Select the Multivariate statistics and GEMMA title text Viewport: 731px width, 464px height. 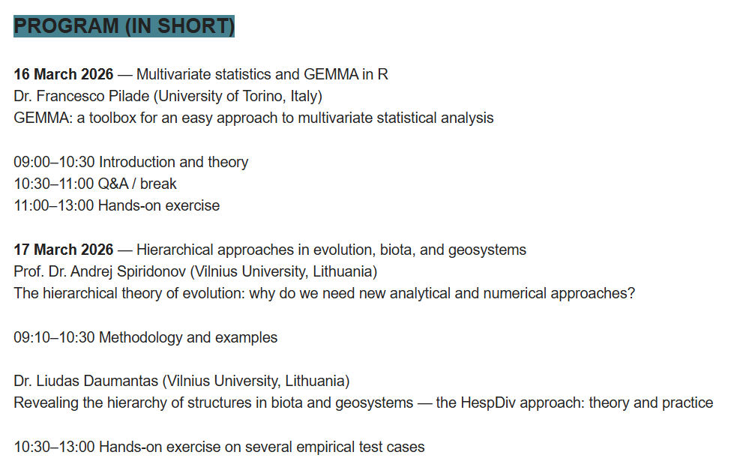click(x=262, y=74)
